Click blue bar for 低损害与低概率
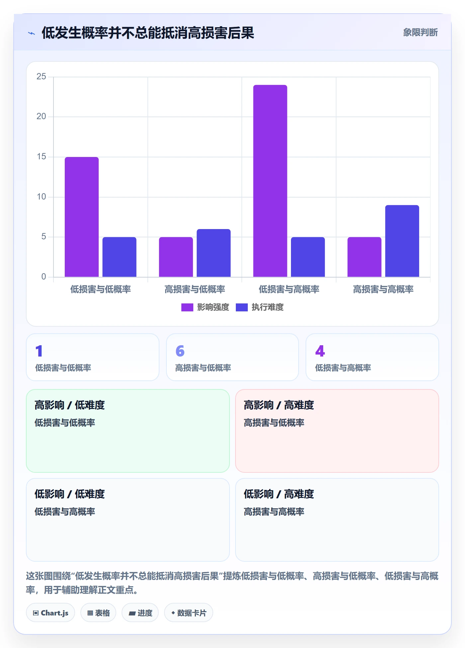Screen dimensions: 465x648 119,257
